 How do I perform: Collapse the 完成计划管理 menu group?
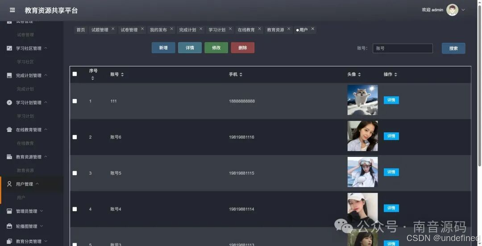point(46,75)
